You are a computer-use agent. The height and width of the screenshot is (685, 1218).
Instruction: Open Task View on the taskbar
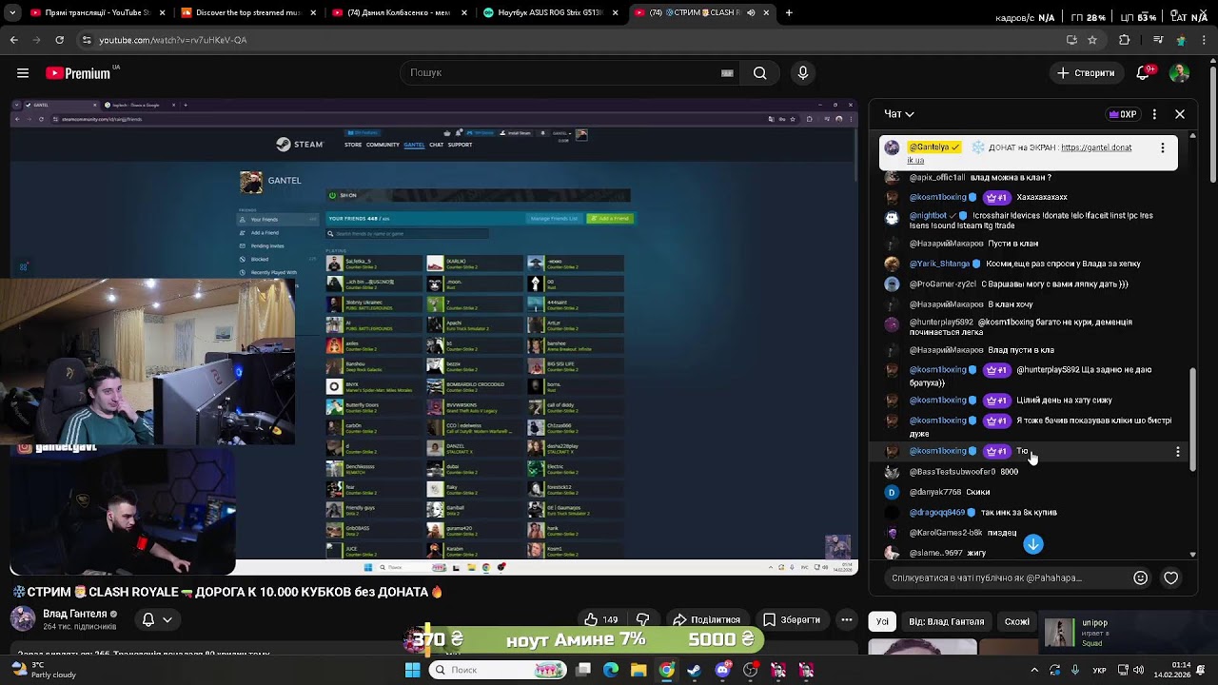tap(583, 670)
